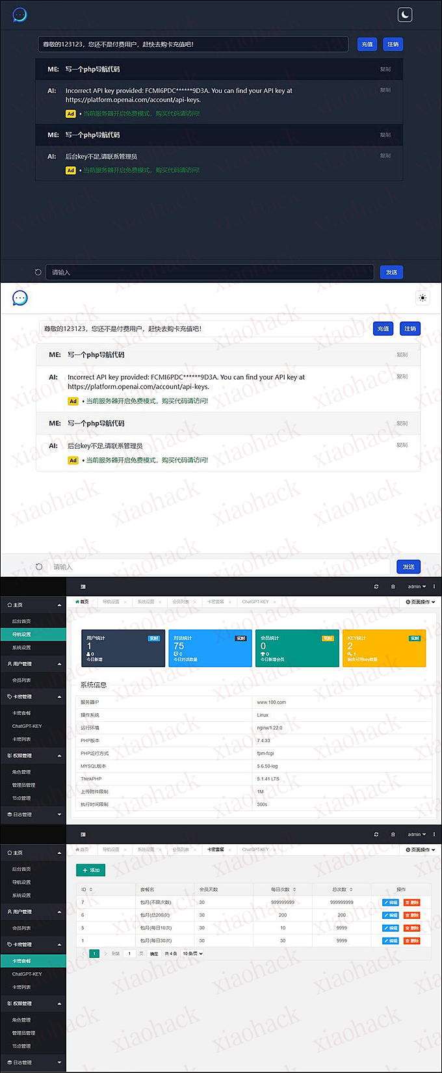Focus the 请输入 message field in dark chat
This screenshot has height=1073, width=442.
(210, 272)
